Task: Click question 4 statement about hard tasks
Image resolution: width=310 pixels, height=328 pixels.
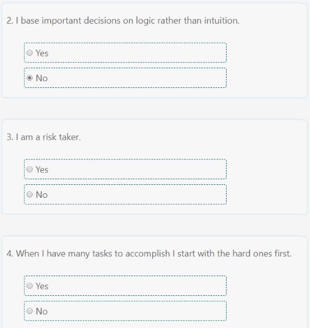Action: point(149,254)
